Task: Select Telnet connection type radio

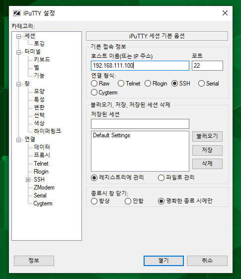Action: pos(129,84)
